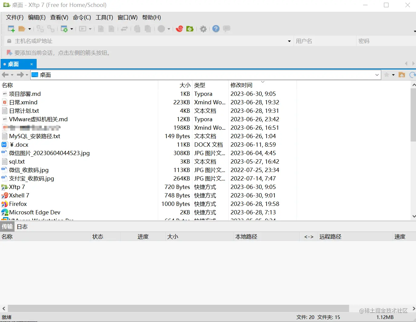Select the file MySQL_安装路径.txt

click(x=34, y=136)
